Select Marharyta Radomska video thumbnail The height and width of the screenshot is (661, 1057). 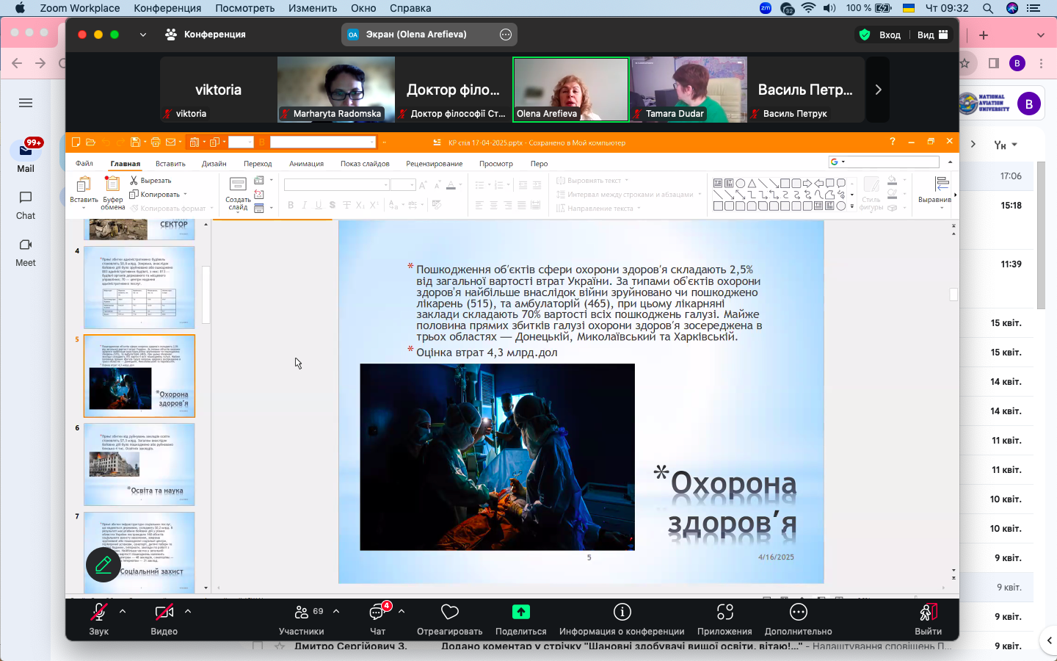click(336, 90)
